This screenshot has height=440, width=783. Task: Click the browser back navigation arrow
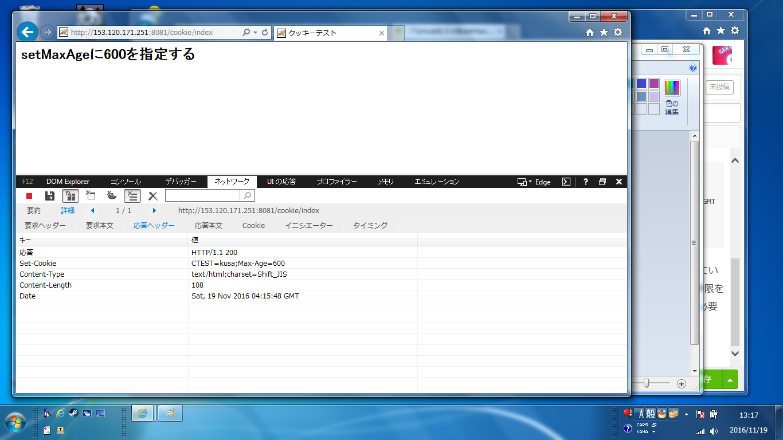tap(27, 32)
